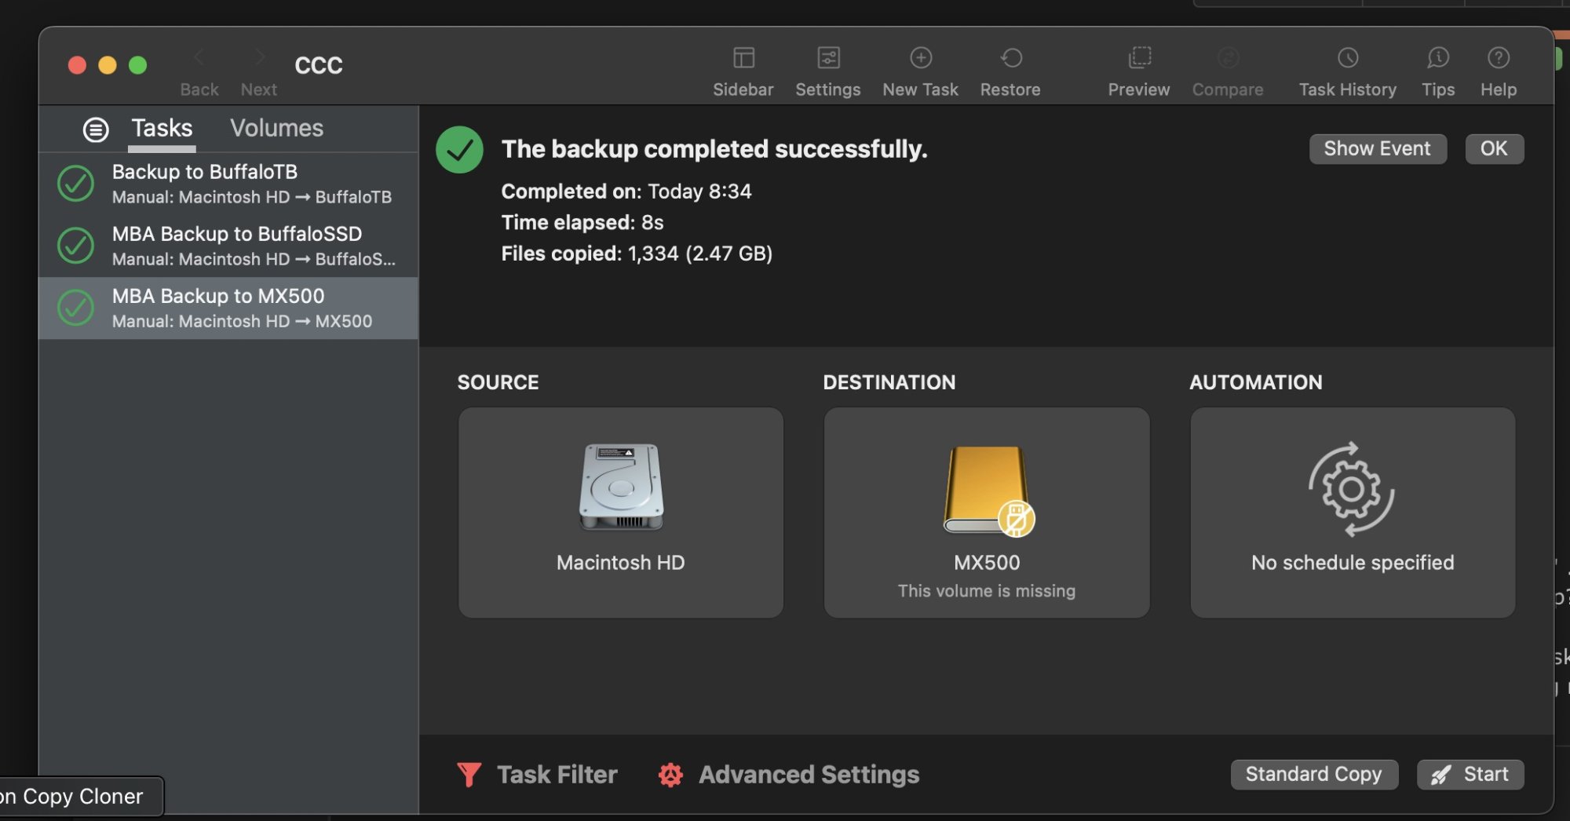This screenshot has height=821, width=1570.
Task: Open the Standard Copy mode button
Action: (1314, 775)
